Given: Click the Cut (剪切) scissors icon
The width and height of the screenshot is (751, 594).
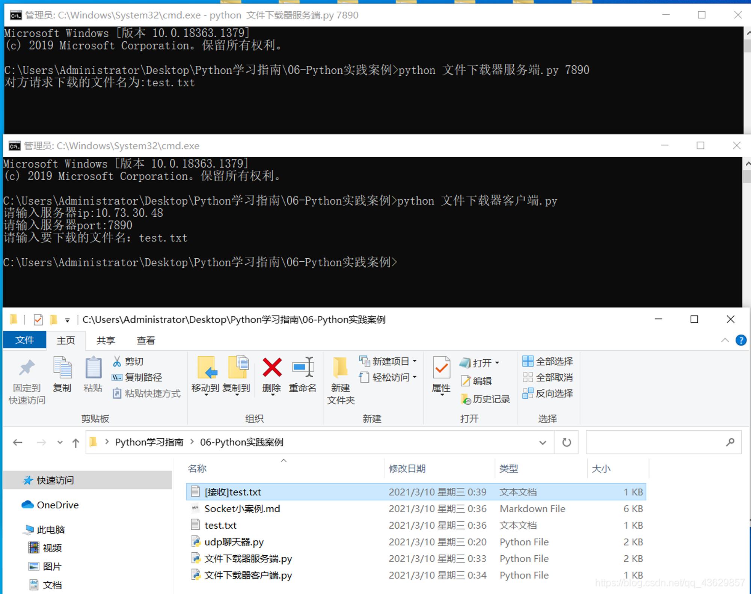Looking at the screenshot, I should click(117, 361).
